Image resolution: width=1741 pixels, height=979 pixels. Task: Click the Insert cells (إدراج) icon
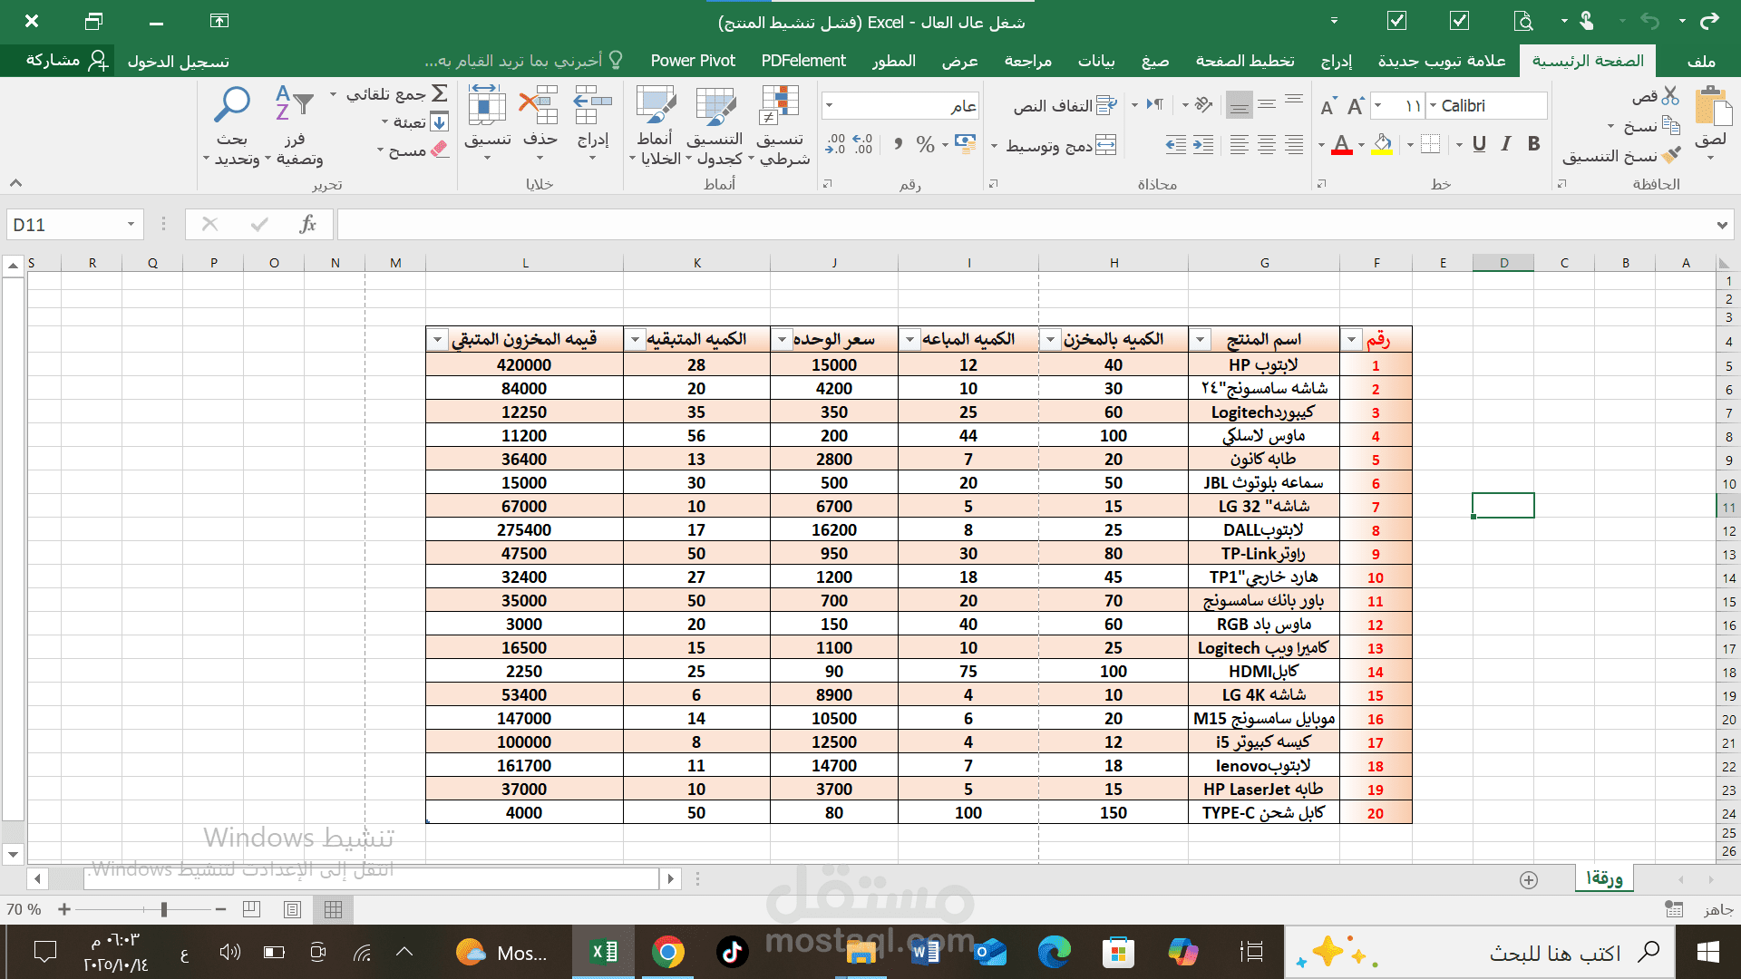pyautogui.click(x=593, y=105)
